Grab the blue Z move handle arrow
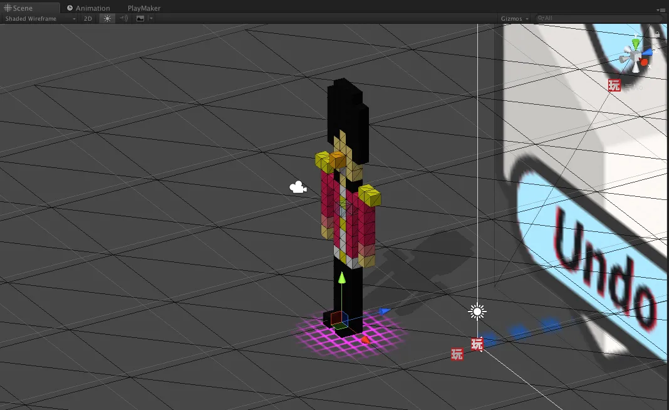 click(385, 312)
